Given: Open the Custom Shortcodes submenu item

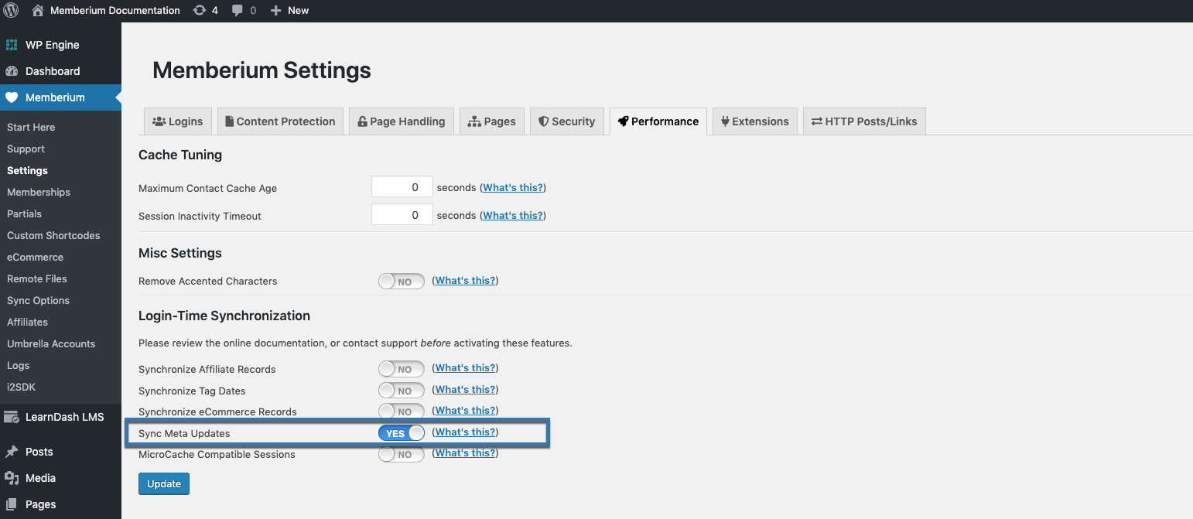Looking at the screenshot, I should 53,235.
